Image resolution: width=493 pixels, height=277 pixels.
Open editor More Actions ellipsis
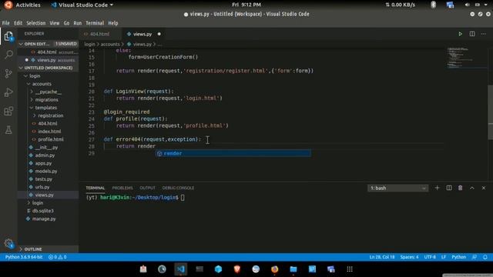[x=484, y=34]
